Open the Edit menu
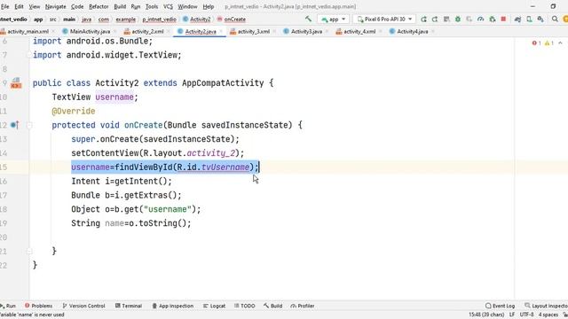 [x=19, y=6]
